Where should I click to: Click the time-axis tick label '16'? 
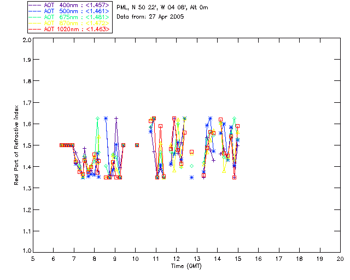pos(258,259)
